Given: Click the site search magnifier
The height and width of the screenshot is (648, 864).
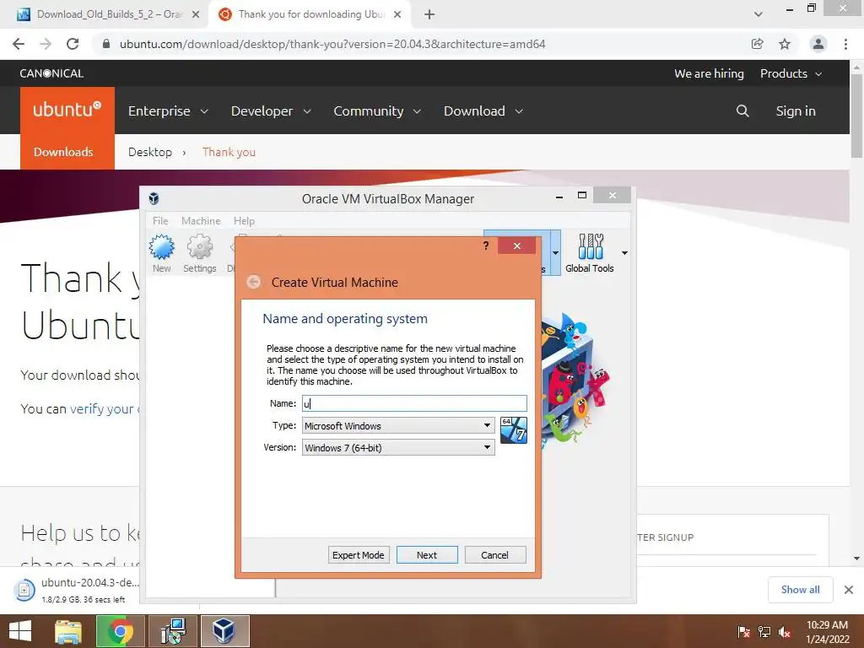Looking at the screenshot, I should [742, 111].
